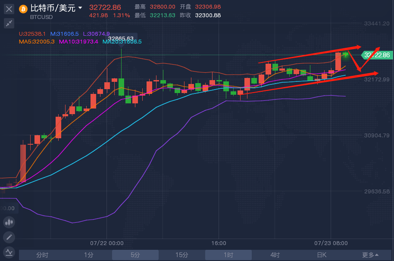The width and height of the screenshot is (394, 261).
Task: Switch to the 日K timeframe tab
Action: click(x=322, y=255)
